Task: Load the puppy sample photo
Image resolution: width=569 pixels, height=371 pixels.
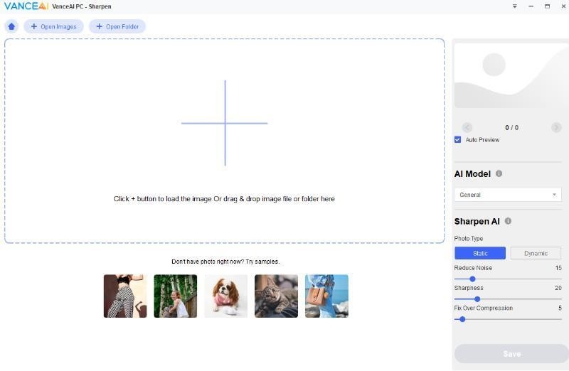Action: pos(225,296)
